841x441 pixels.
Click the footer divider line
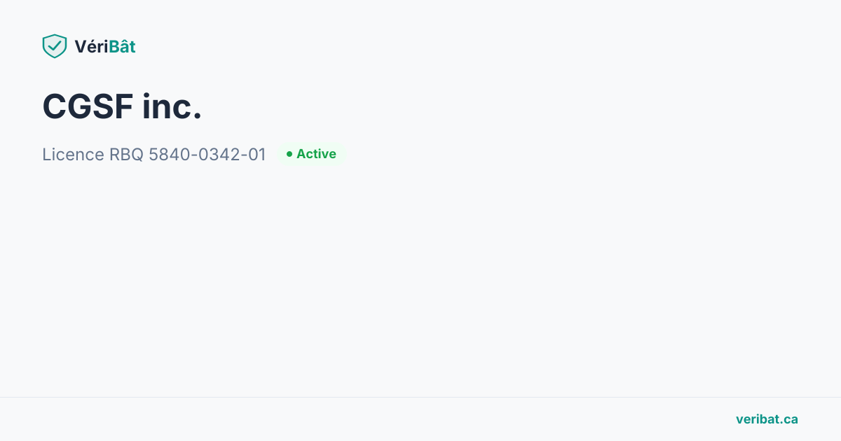click(x=420, y=397)
